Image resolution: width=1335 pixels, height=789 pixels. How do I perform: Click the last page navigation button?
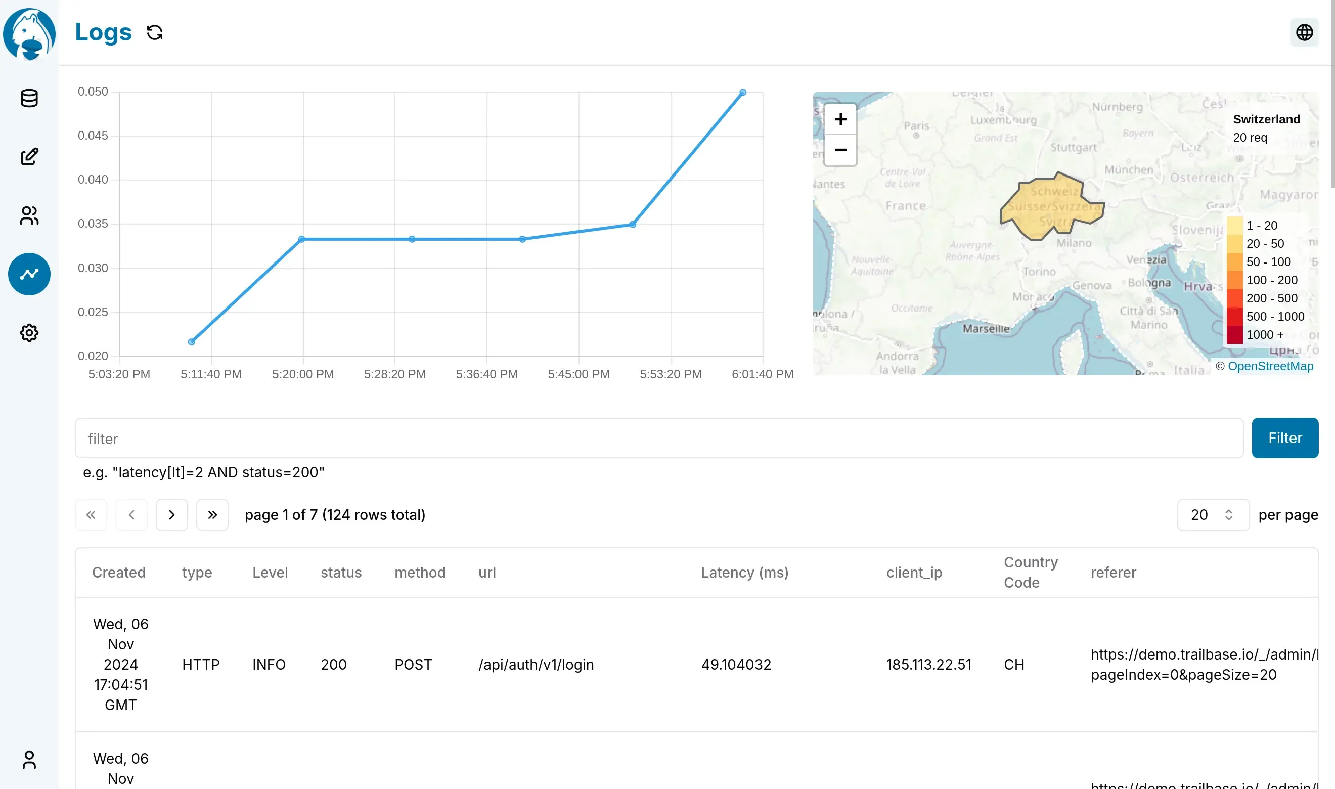pyautogui.click(x=213, y=514)
